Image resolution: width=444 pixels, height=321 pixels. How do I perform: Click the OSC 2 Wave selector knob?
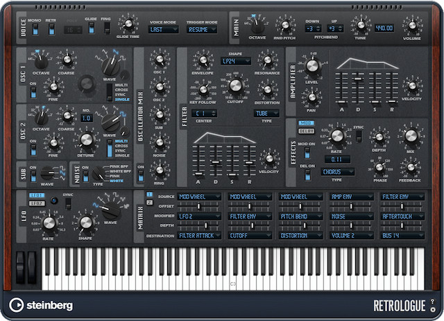(110, 122)
